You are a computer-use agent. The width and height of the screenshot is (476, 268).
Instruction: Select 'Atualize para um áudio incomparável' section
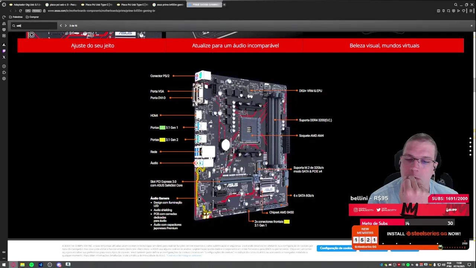point(235,45)
